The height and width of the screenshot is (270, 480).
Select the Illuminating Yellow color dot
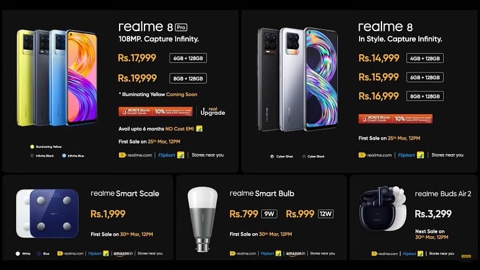(32, 147)
